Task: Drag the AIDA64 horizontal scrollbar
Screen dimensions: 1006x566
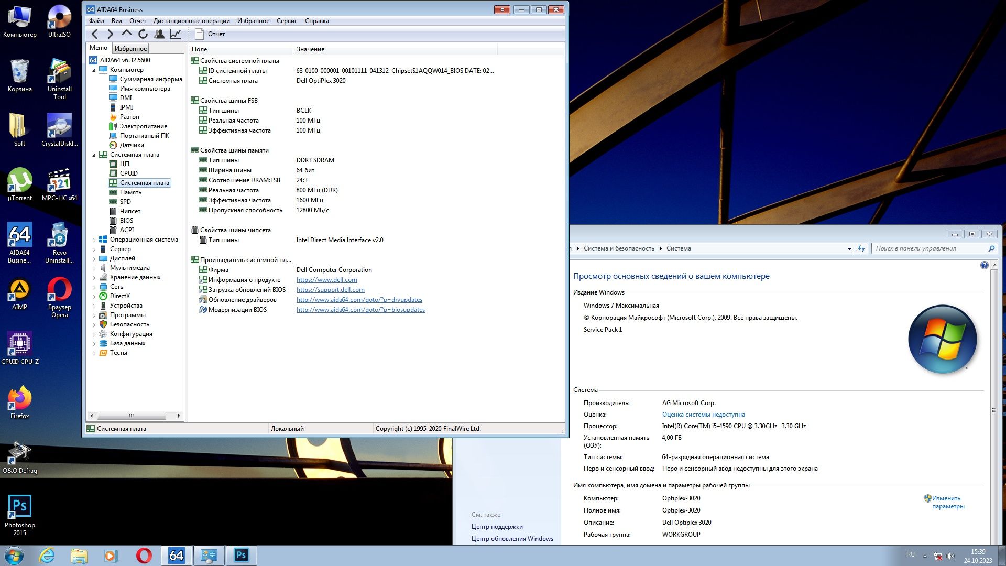Action: (130, 416)
